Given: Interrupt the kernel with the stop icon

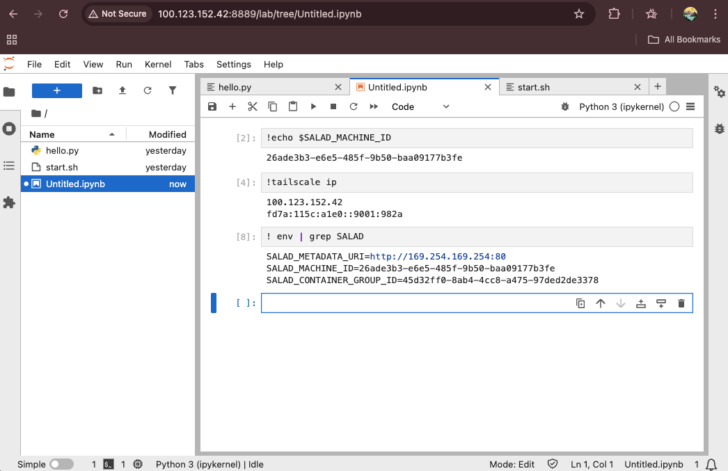Looking at the screenshot, I should pos(333,106).
